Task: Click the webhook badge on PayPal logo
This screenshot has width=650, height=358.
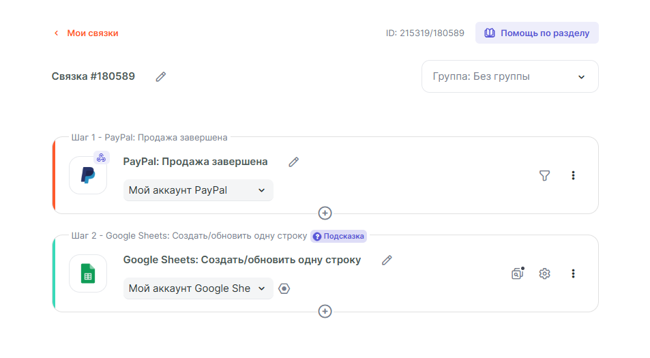Action: coord(101,158)
